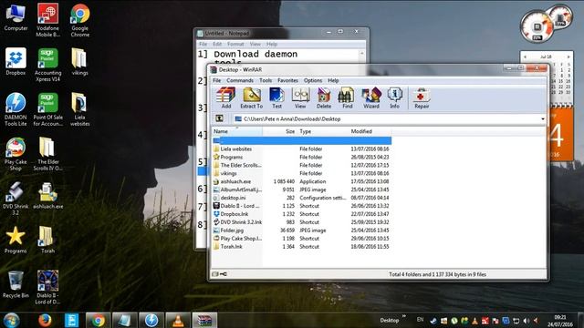This screenshot has width=584, height=328.
Task: Open Torah folder on desktop
Action: [x=47, y=240]
